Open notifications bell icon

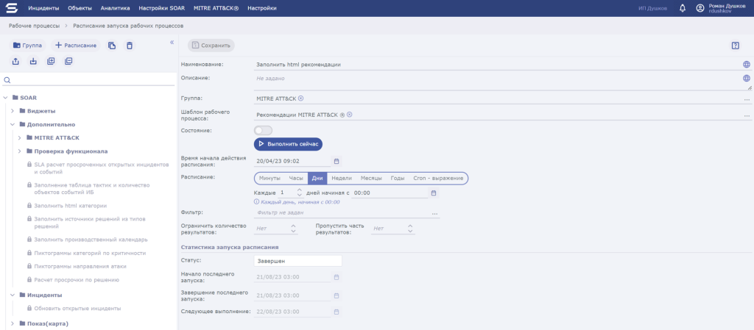(x=682, y=8)
